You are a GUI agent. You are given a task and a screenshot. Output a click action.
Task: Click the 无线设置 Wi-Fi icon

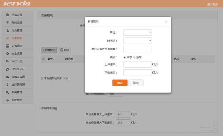point(8,23)
